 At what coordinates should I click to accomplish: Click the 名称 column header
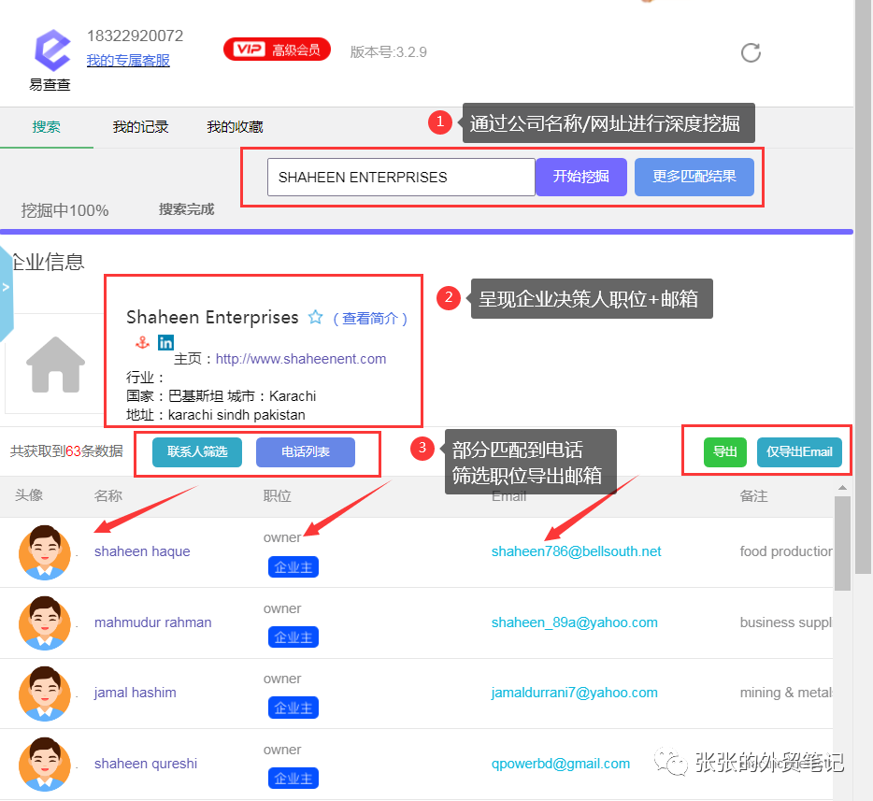tap(108, 496)
